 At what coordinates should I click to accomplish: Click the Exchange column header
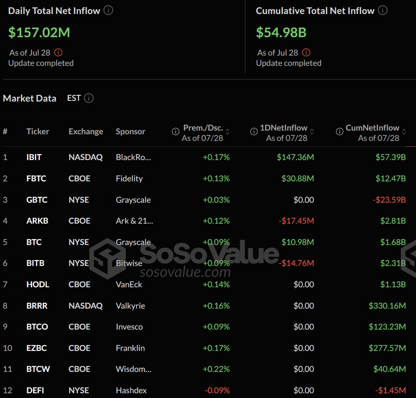coord(86,132)
